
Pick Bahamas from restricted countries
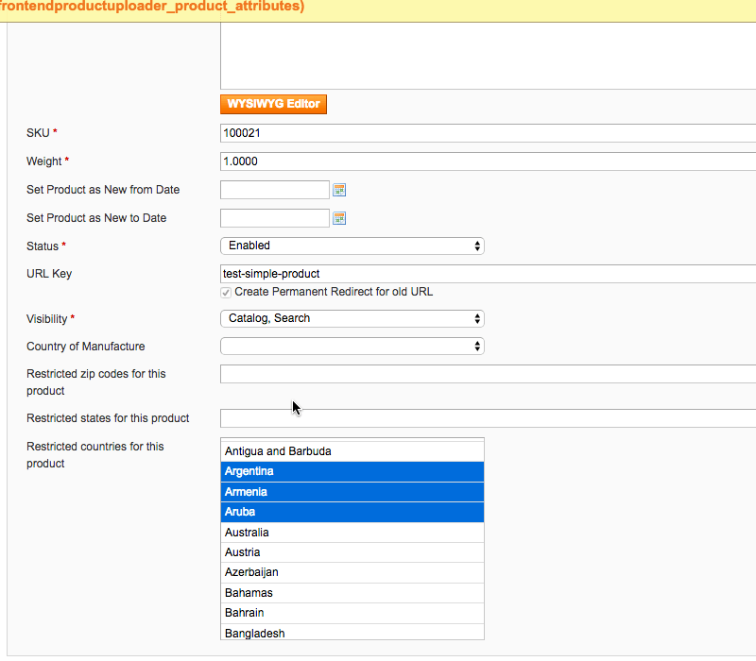352,593
